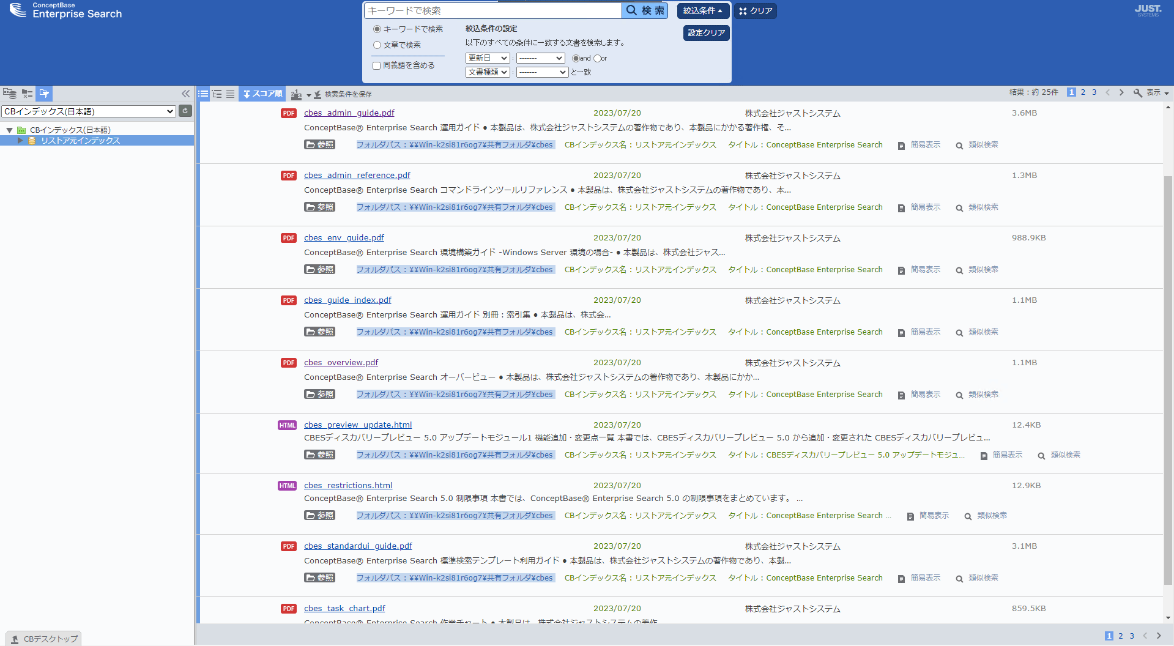This screenshot has width=1174, height=646.
Task: Select the 'and' radio option
Action: coord(576,59)
